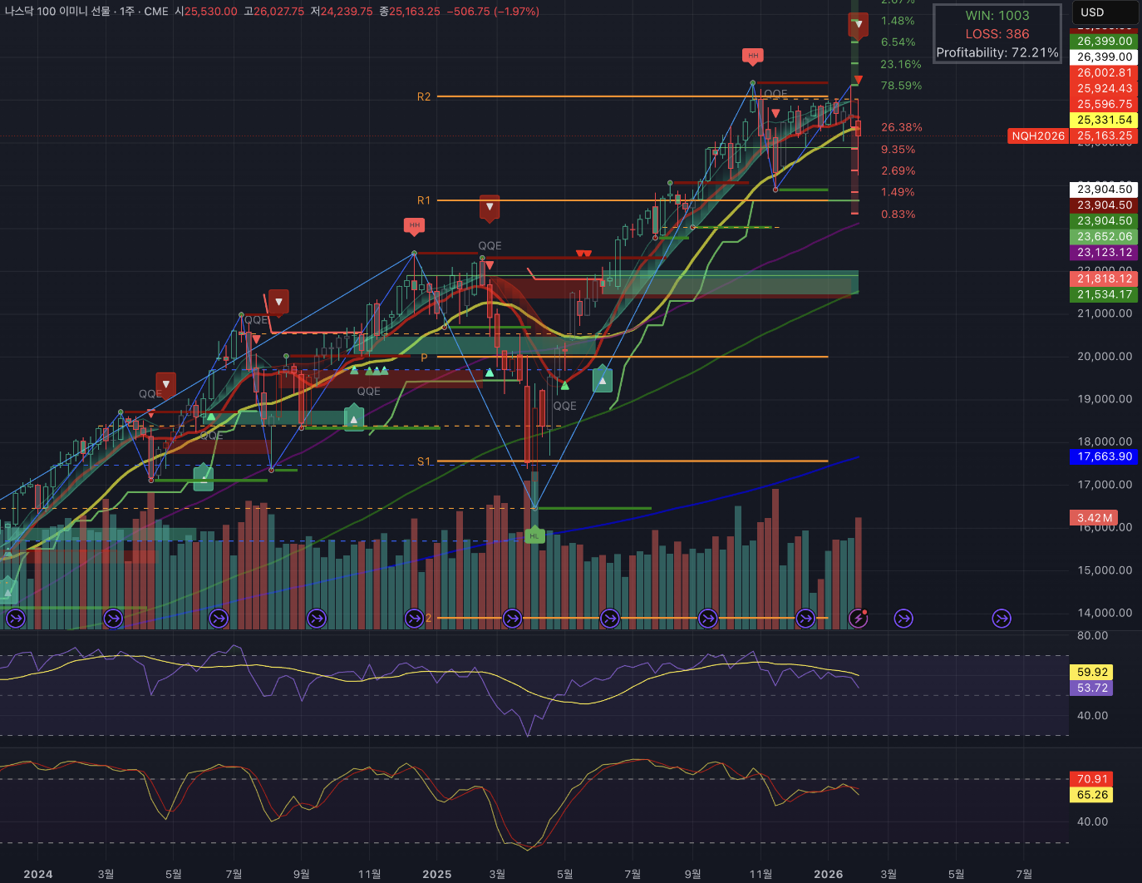Screen dimensions: 1142x883
Task: Click the NQH2026 symbol price label
Action: click(1037, 136)
